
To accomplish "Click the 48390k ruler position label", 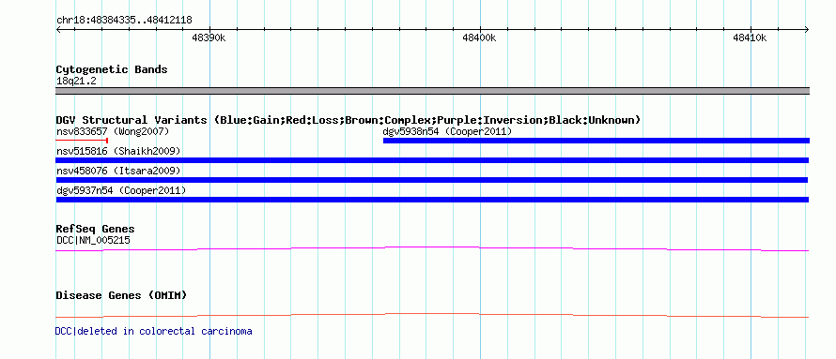I will click(209, 38).
